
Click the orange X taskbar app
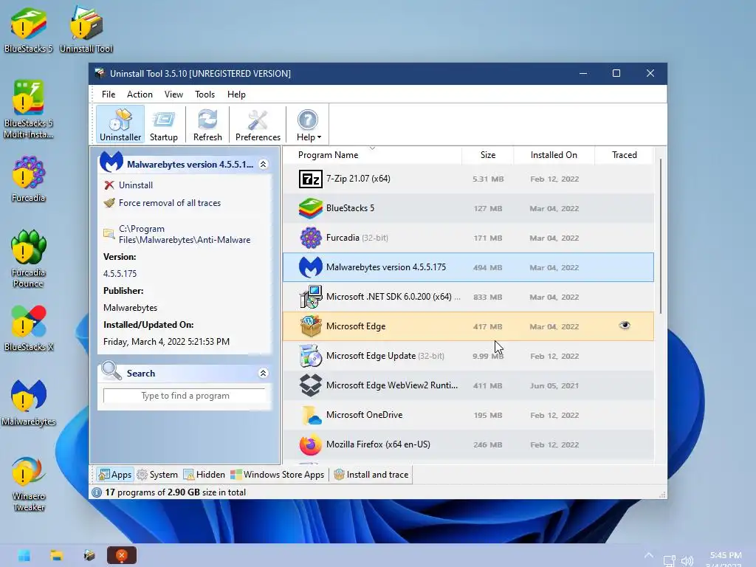[122, 555]
